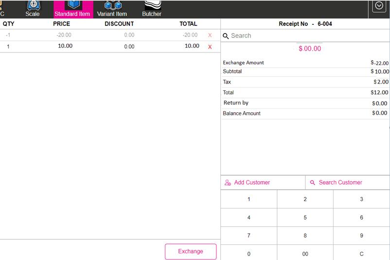390x260 pixels.
Task: Click the search magnifier icon
Action: point(226,36)
